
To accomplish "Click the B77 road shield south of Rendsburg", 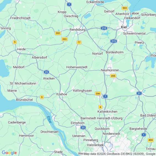I will point(79,42).
